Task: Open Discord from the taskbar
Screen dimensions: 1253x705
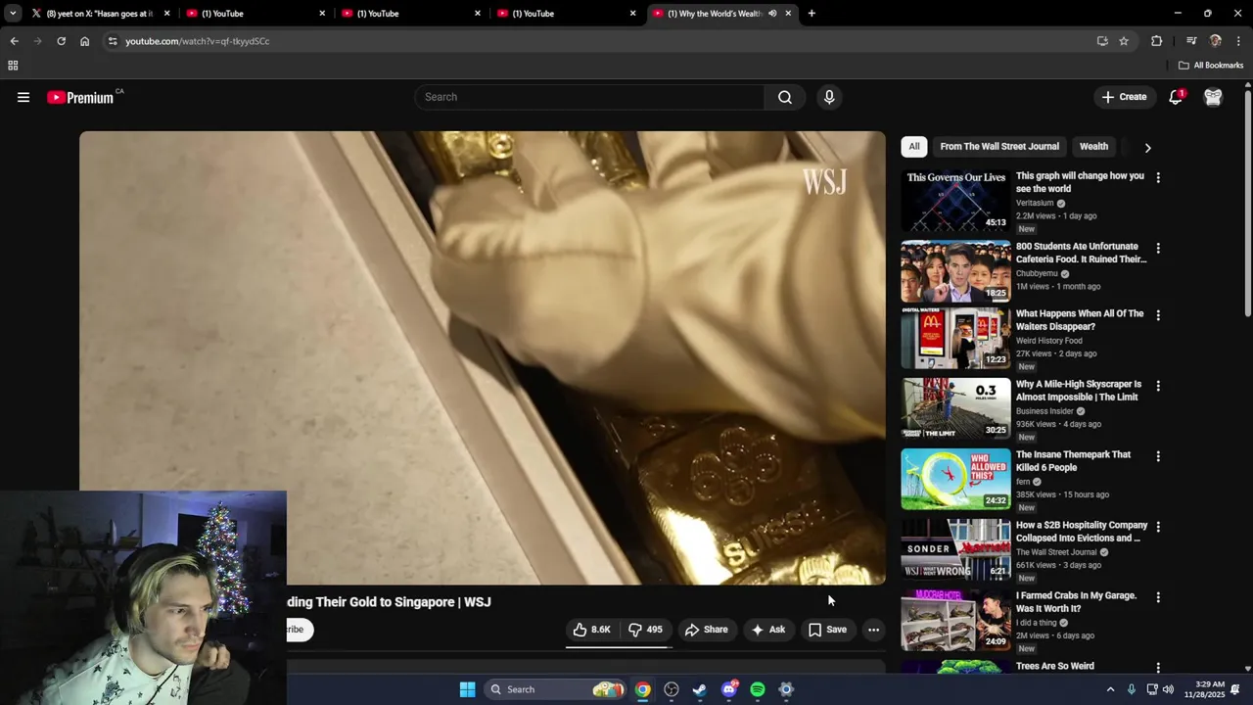Action: coord(728,689)
